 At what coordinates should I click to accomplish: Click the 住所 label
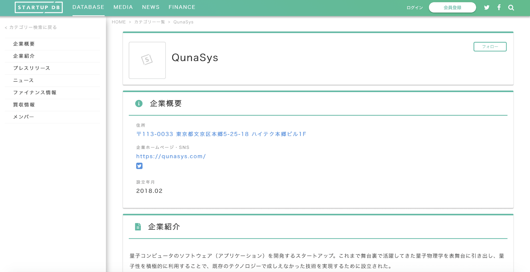141,125
